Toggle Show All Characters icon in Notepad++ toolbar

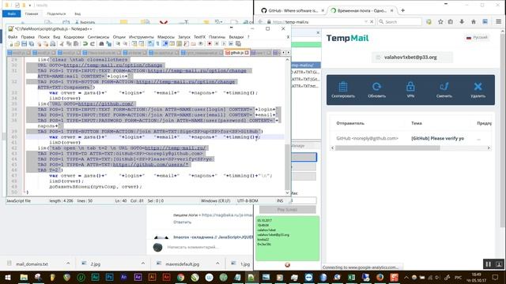point(157,44)
